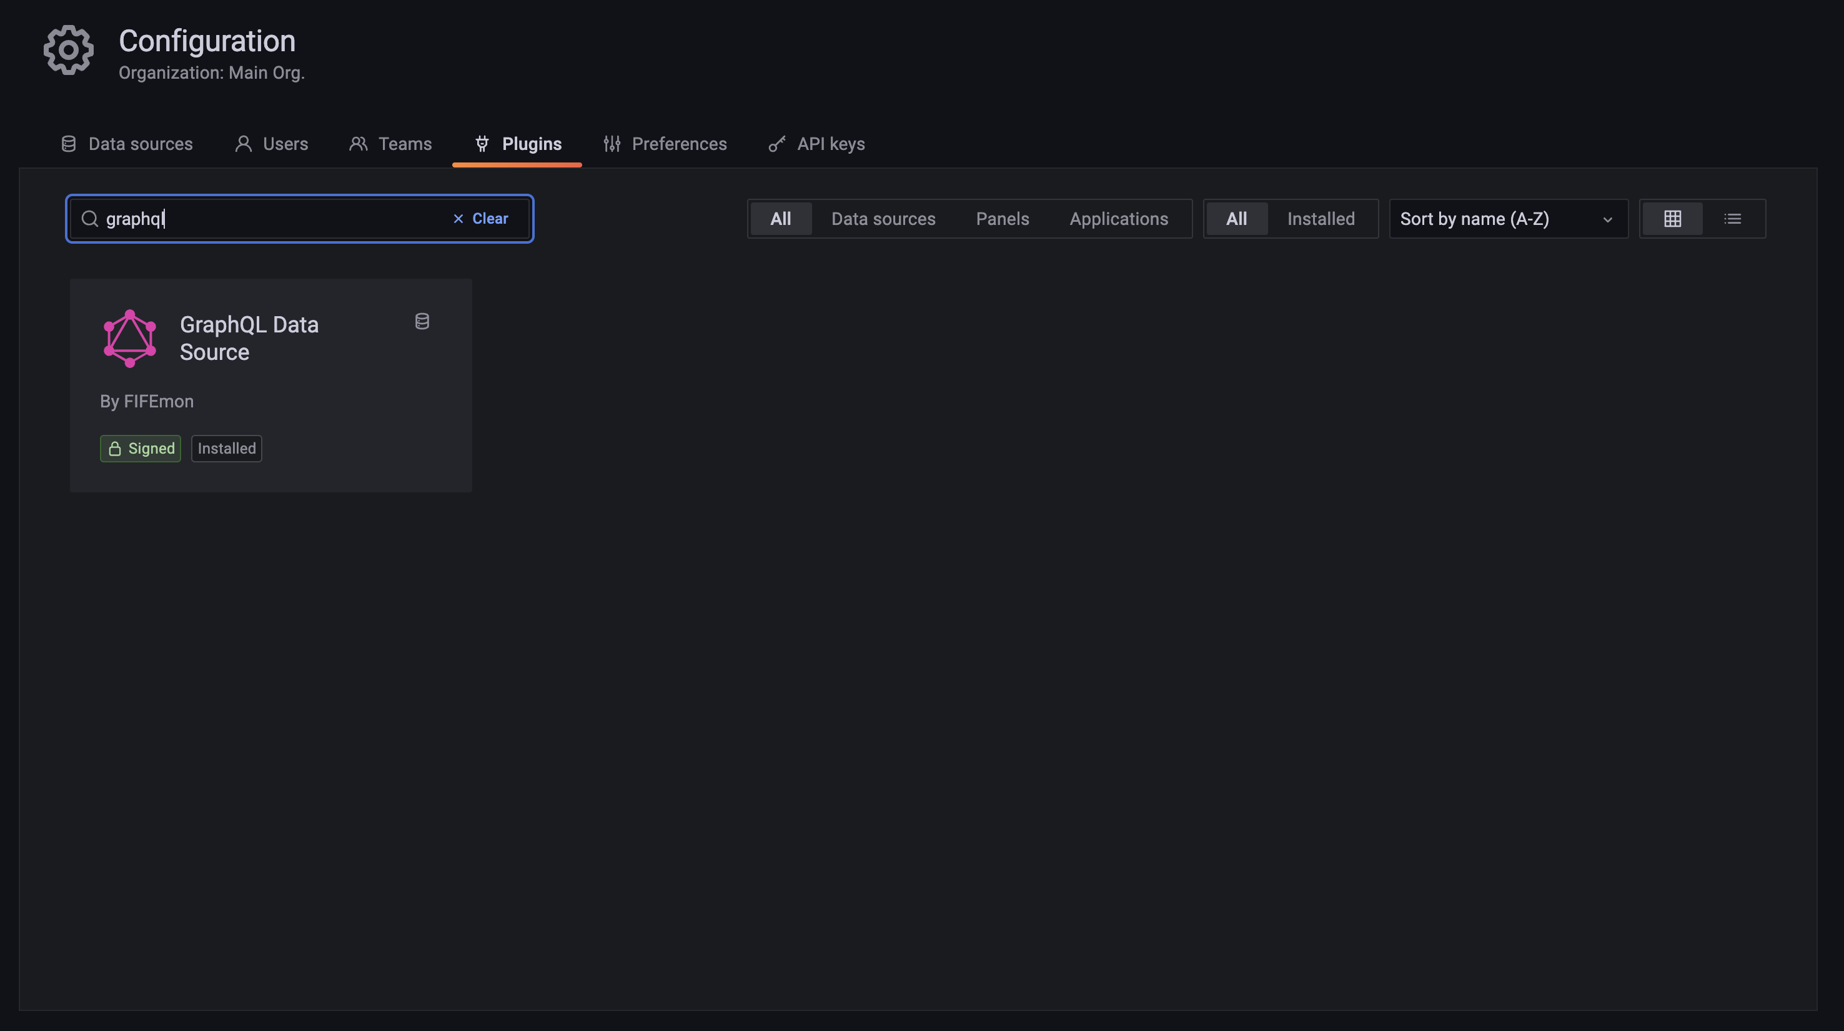Click the Signed lock badge
The image size is (1844, 1031).
pyautogui.click(x=141, y=449)
